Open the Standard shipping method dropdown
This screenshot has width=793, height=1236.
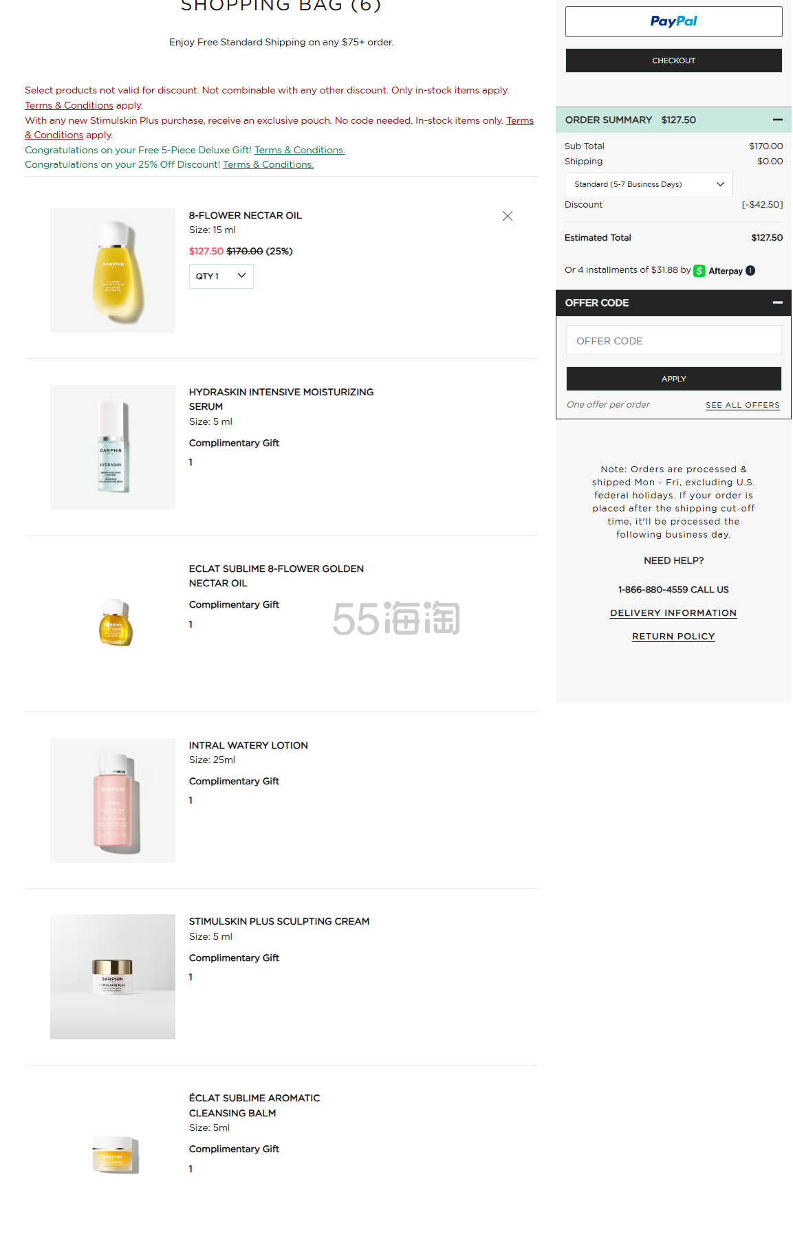[649, 184]
